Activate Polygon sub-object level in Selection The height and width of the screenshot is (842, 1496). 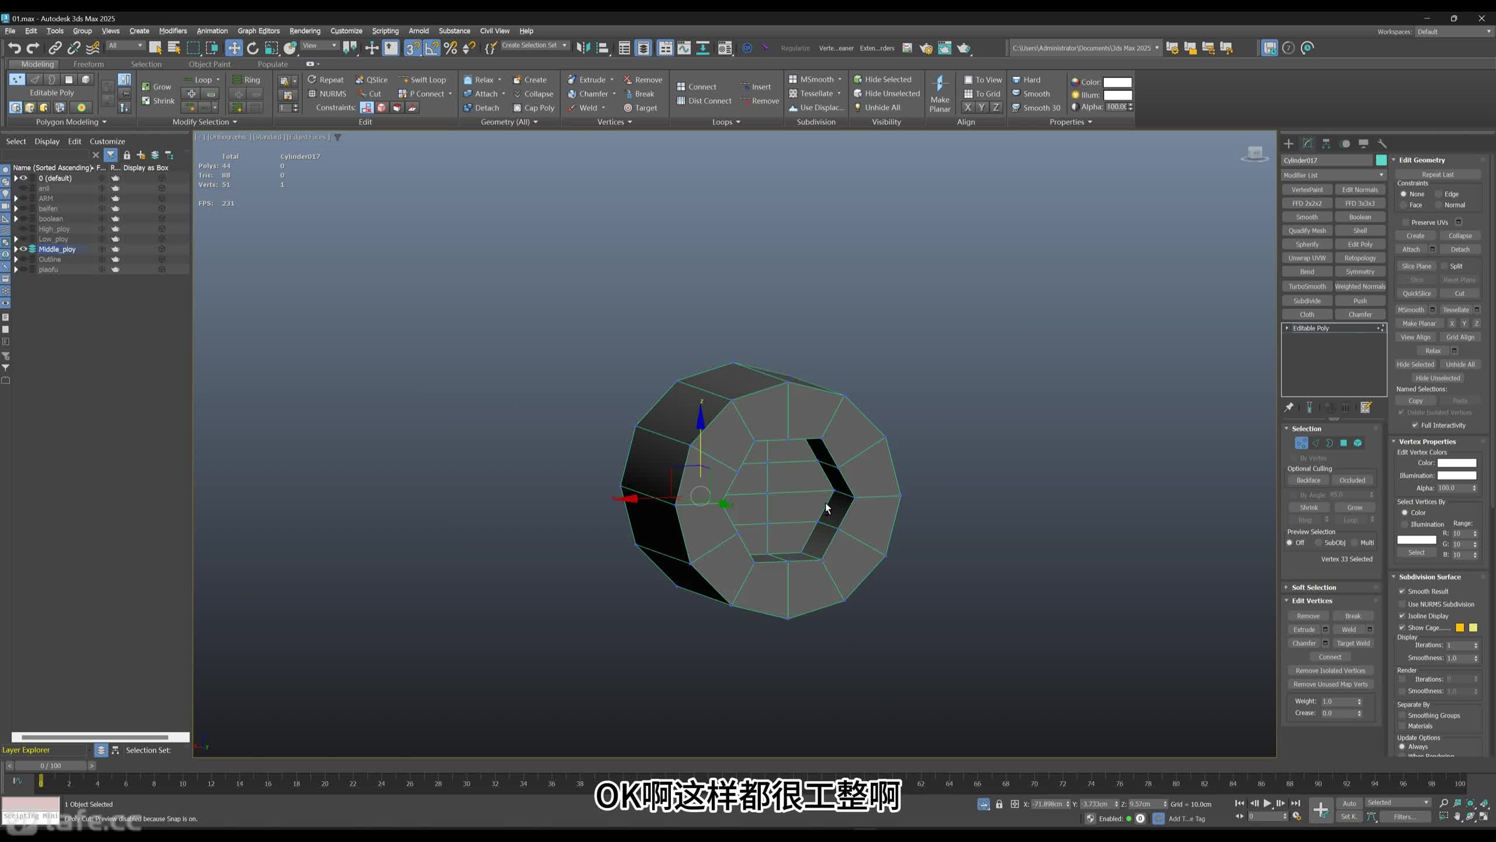[x=1343, y=443]
